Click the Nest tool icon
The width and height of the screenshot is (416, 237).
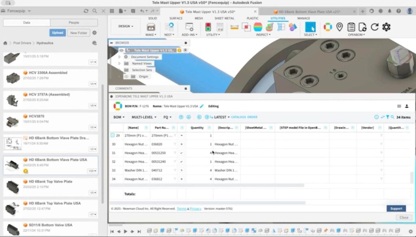point(169,27)
